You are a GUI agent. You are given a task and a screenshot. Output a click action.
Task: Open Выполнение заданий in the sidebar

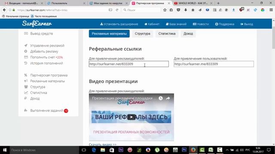point(46,110)
